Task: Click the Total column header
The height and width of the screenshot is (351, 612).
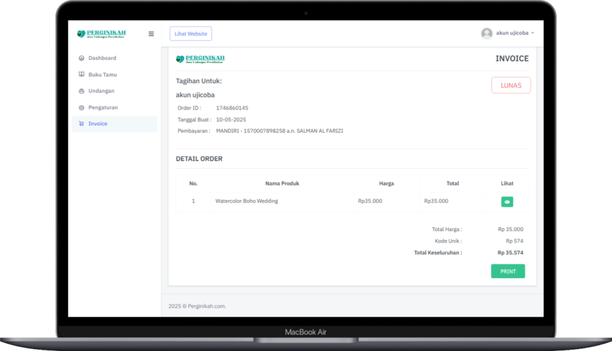Action: [x=453, y=183]
